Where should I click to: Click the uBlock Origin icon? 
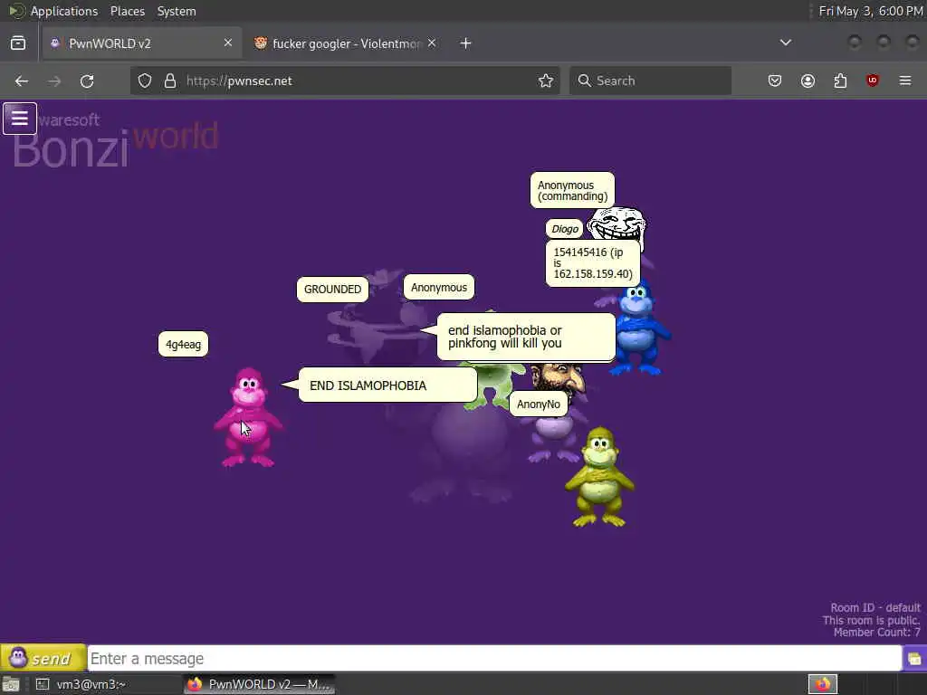click(873, 81)
